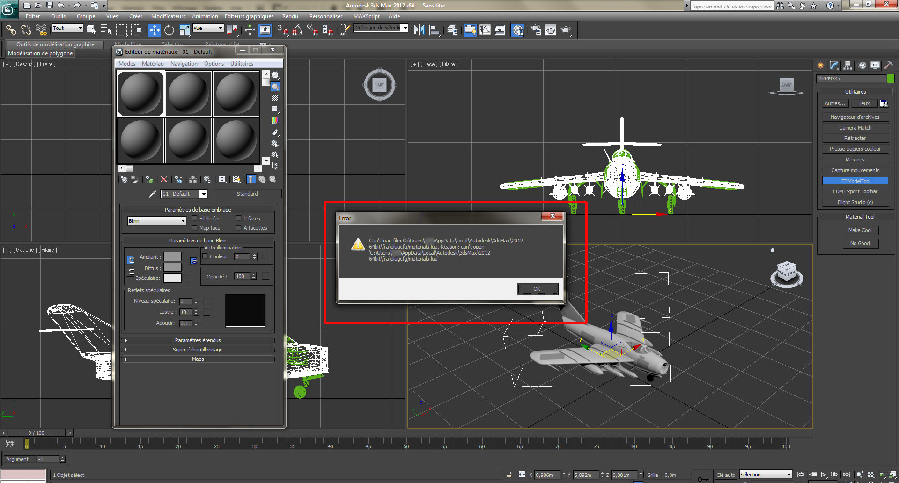Click the Camera Match button
The image size is (899, 483).
click(855, 128)
